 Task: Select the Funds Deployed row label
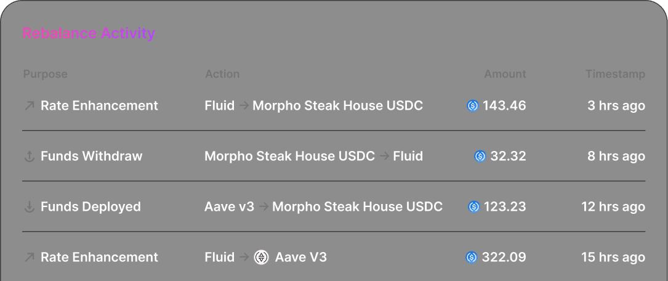91,206
